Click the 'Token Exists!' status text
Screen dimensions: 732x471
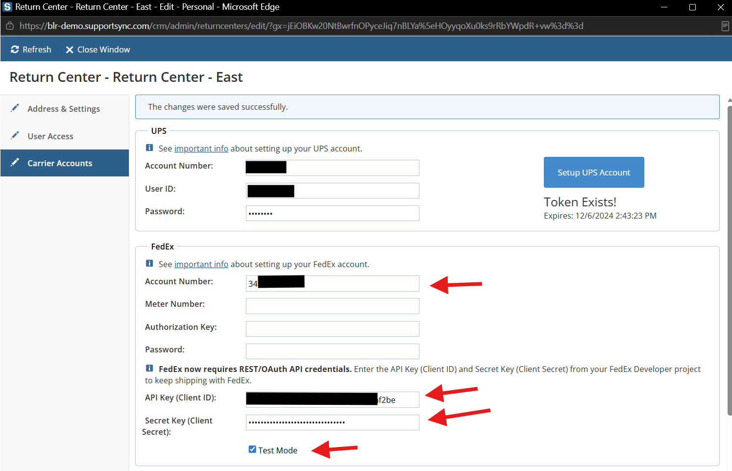[580, 202]
